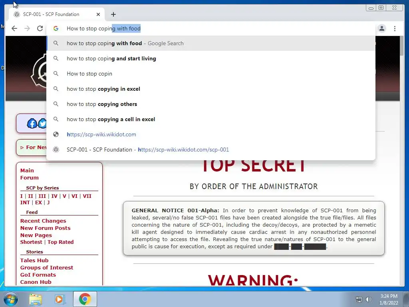Open SCP-001 - SCP Foundation history suggestion
409x307 pixels.
211,150
